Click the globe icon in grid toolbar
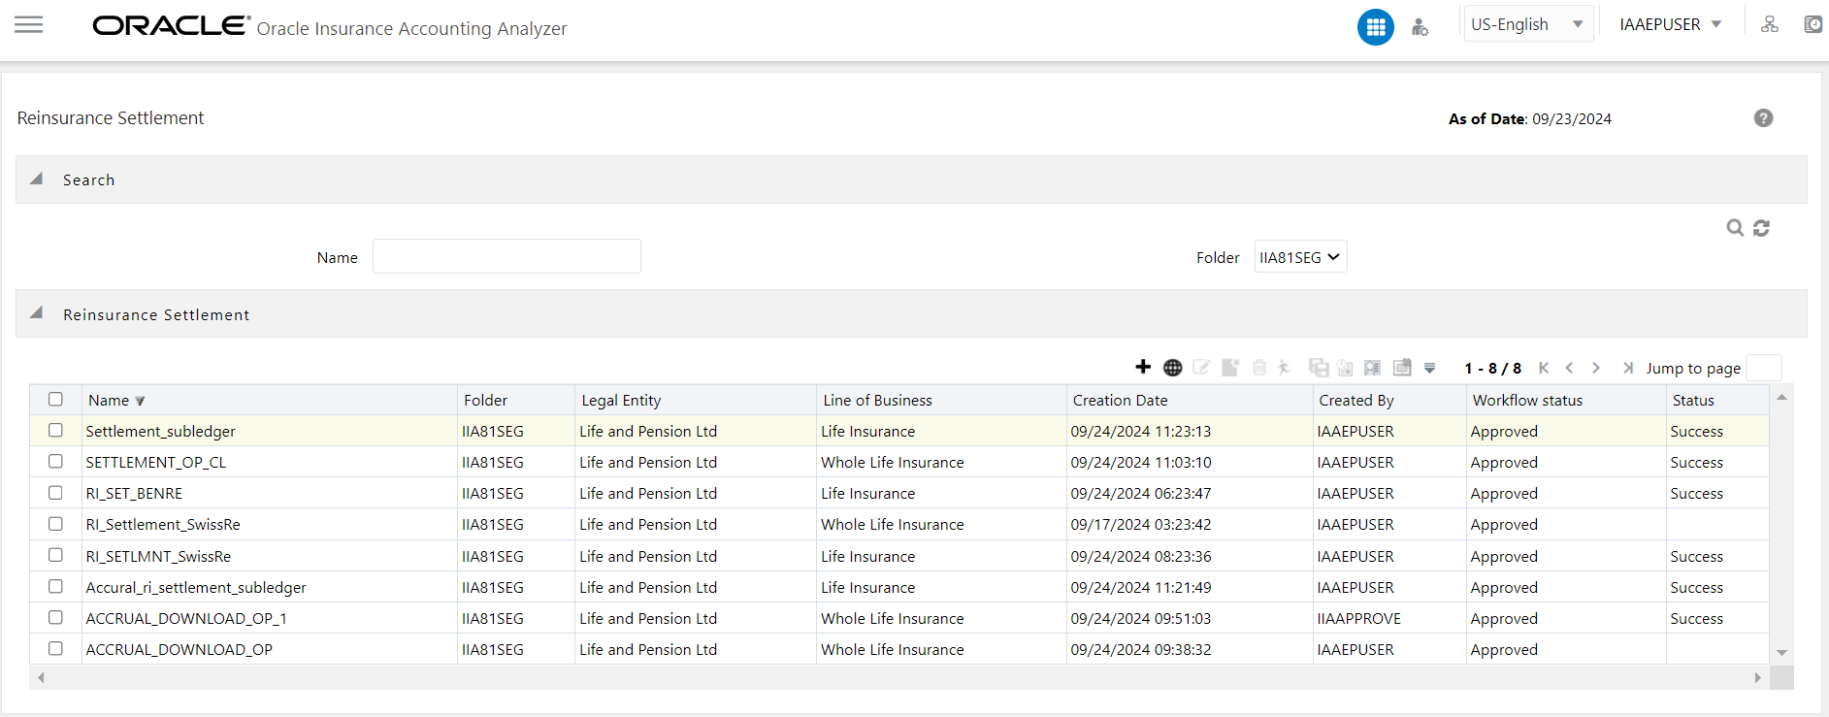The image size is (1829, 717). tap(1172, 368)
